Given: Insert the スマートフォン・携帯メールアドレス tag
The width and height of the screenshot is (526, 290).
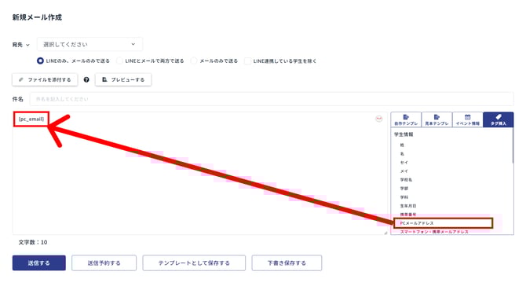Looking at the screenshot, I should point(434,232).
